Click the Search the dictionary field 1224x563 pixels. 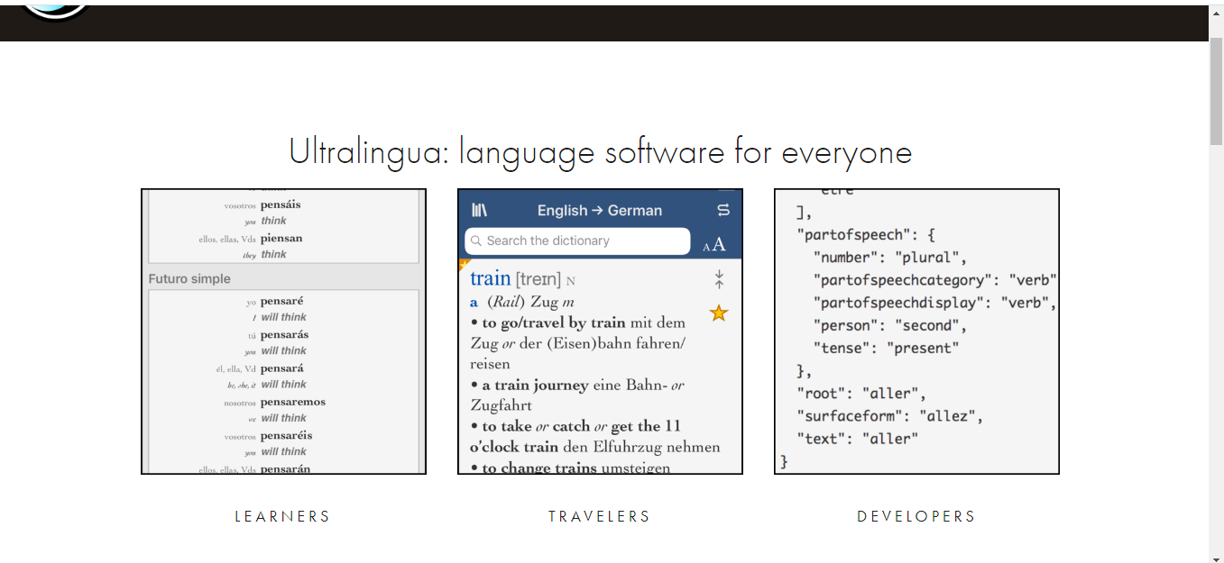577,241
